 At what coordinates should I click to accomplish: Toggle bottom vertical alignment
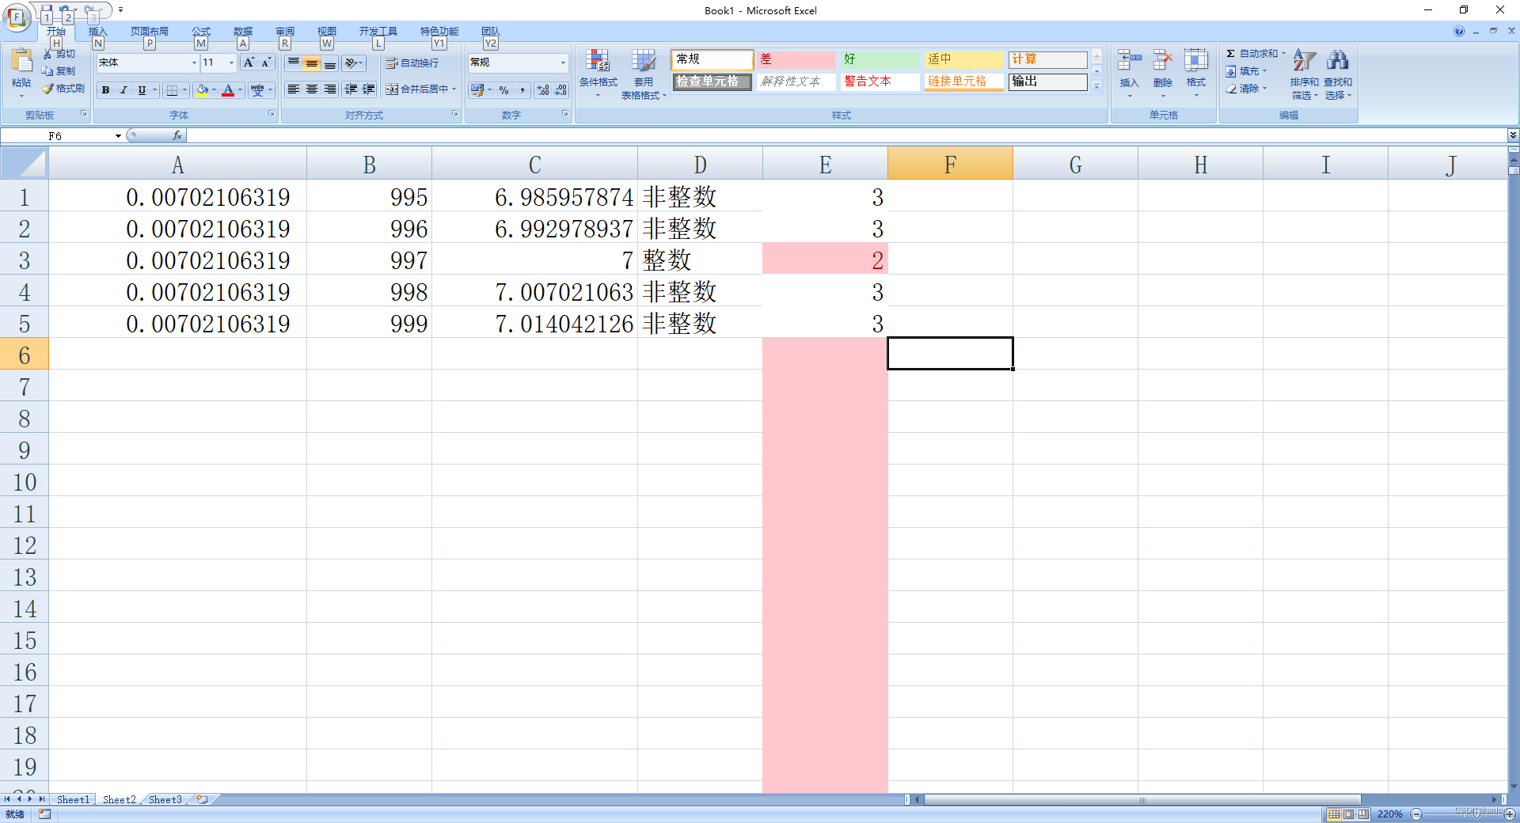(330, 63)
